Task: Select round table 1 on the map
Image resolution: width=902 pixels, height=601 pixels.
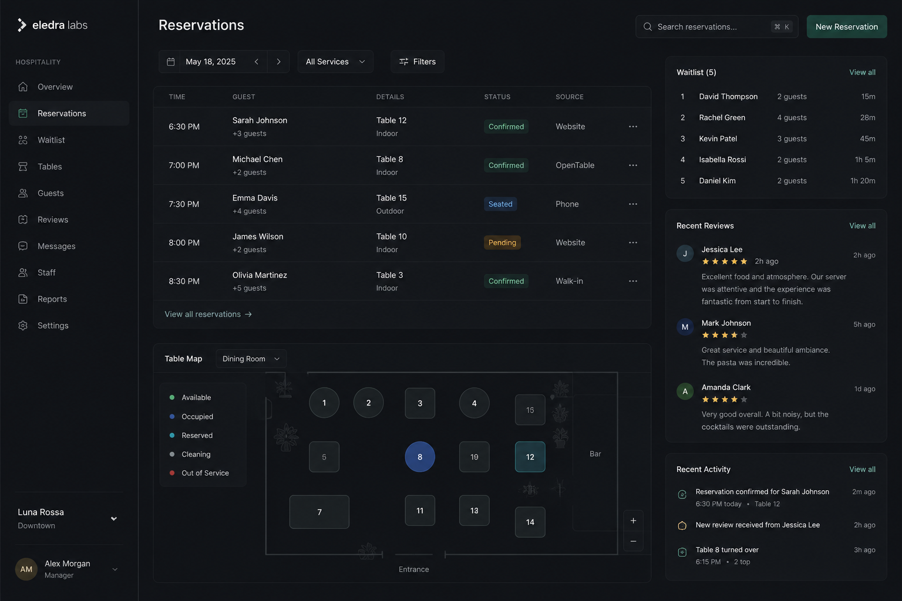Action: coord(324,403)
